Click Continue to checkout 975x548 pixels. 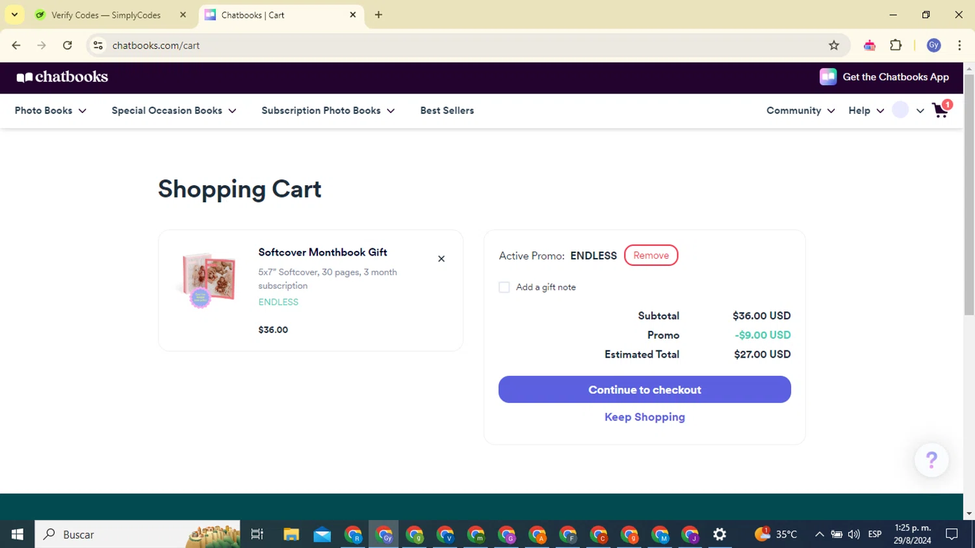(645, 389)
